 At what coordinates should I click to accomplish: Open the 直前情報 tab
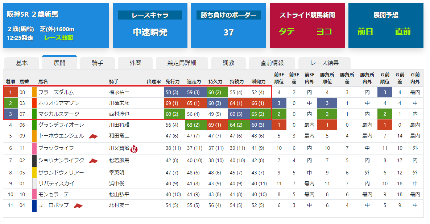click(272, 63)
